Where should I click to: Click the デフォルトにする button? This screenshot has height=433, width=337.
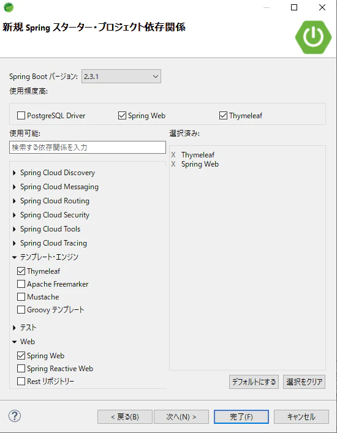(254, 382)
